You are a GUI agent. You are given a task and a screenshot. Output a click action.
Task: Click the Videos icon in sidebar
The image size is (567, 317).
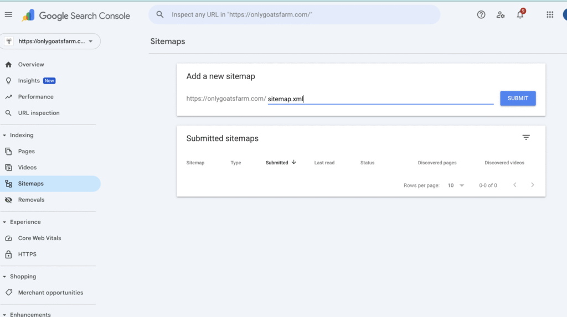point(8,168)
